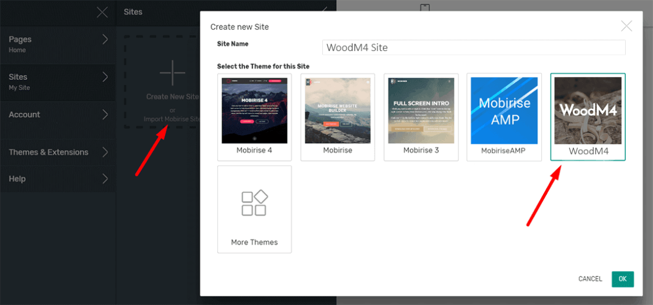Expand the Pages menu chevron
Image resolution: width=653 pixels, height=305 pixels.
click(105, 39)
